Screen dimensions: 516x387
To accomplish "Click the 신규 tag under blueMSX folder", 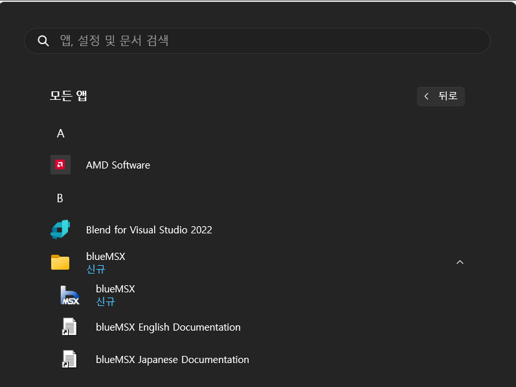I will pyautogui.click(x=95, y=269).
